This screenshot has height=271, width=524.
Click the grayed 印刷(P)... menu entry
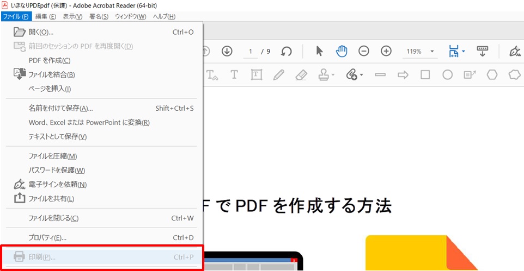(101, 257)
